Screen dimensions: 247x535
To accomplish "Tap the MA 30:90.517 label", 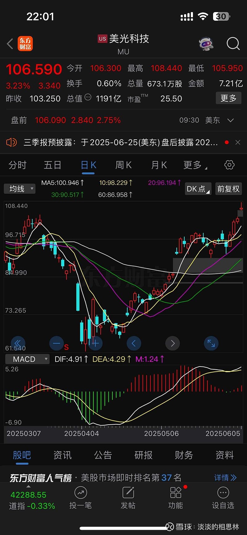I will (x=68, y=195).
